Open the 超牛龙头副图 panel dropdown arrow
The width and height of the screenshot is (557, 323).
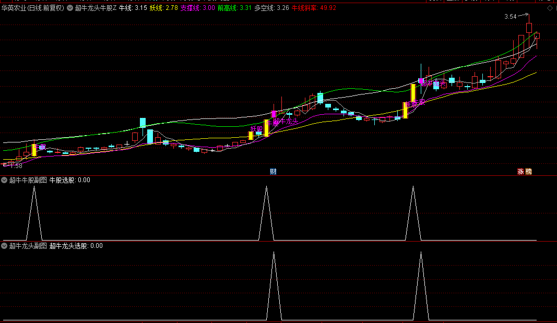4,246
